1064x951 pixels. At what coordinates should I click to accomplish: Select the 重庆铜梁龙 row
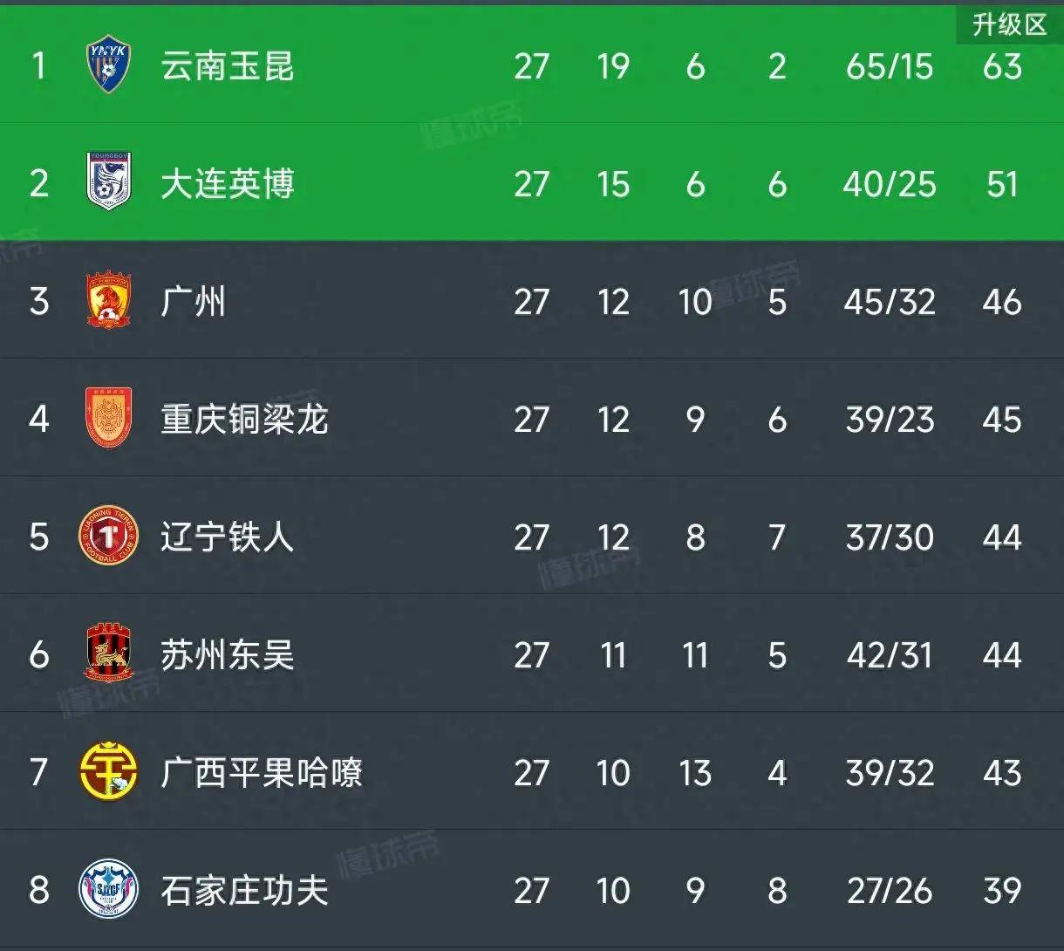(523, 421)
